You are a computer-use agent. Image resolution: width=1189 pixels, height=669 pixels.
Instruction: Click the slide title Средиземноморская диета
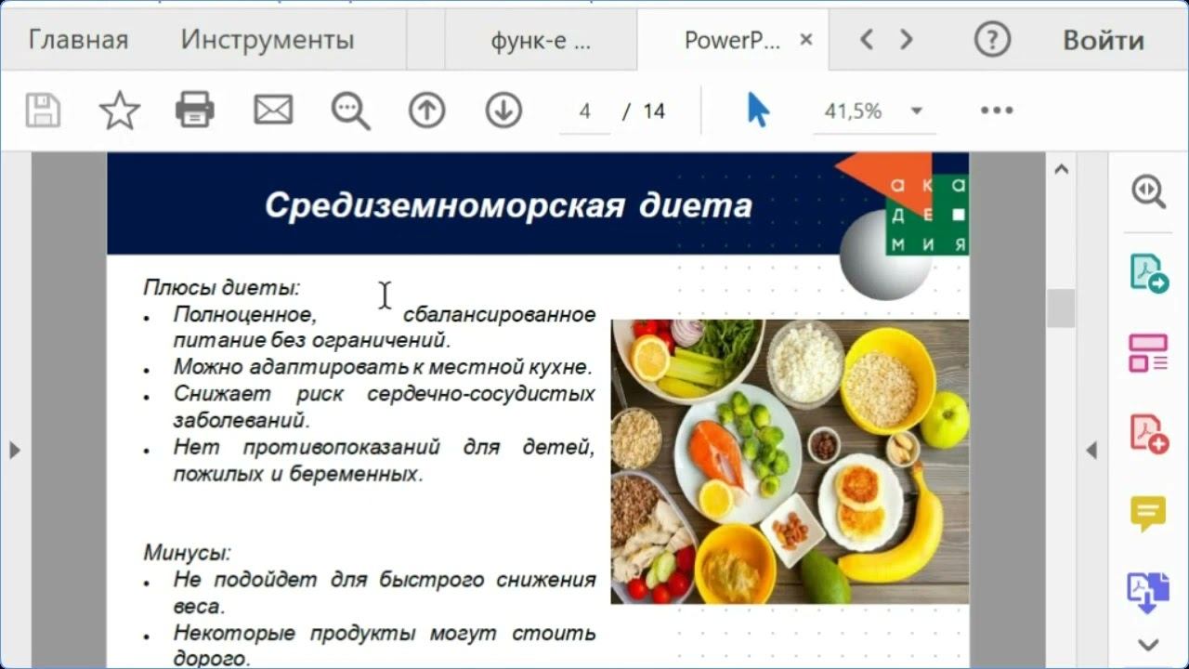(508, 204)
